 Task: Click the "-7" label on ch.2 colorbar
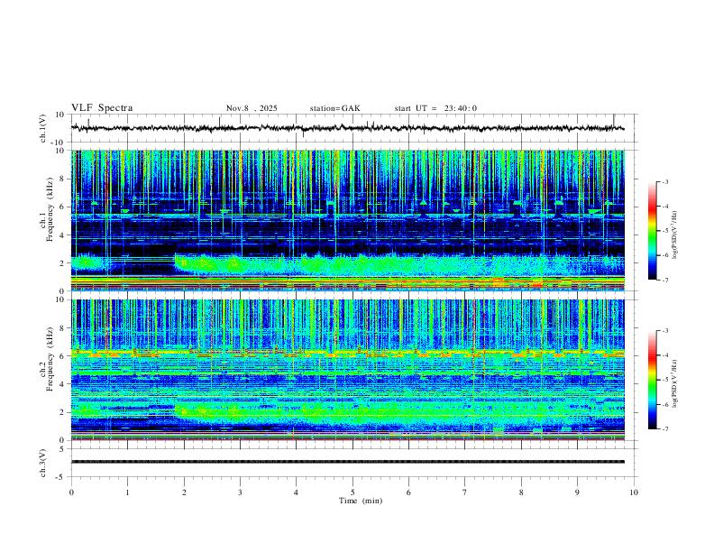(x=664, y=429)
